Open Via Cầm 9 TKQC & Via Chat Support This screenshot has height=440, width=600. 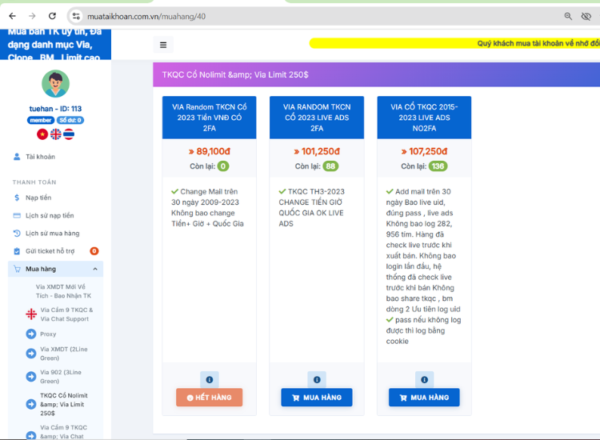[x=66, y=314]
